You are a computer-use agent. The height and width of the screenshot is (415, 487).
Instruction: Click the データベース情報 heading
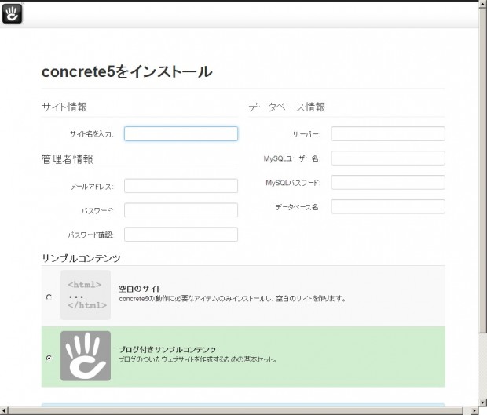287,107
